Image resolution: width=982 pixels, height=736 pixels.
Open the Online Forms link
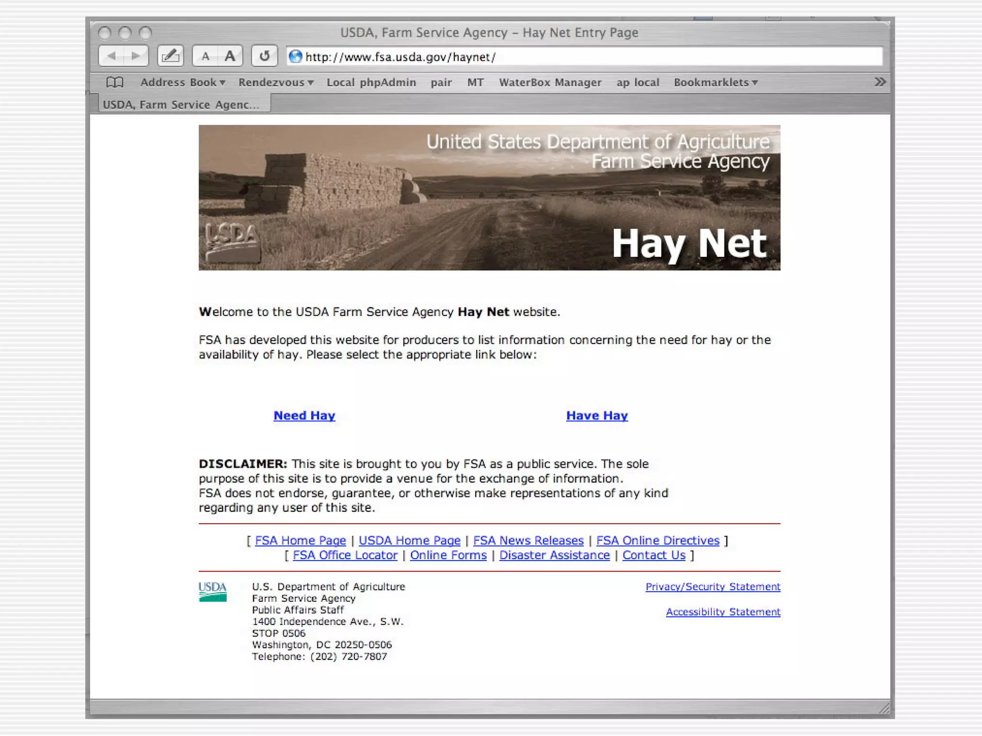click(x=448, y=555)
